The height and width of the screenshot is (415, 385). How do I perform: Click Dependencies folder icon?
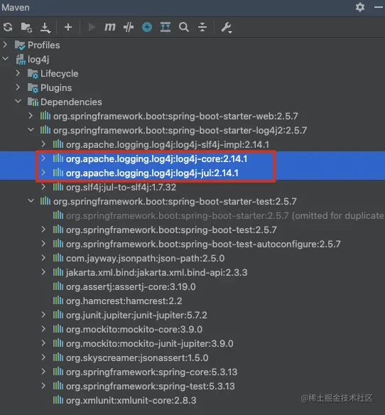(x=33, y=102)
